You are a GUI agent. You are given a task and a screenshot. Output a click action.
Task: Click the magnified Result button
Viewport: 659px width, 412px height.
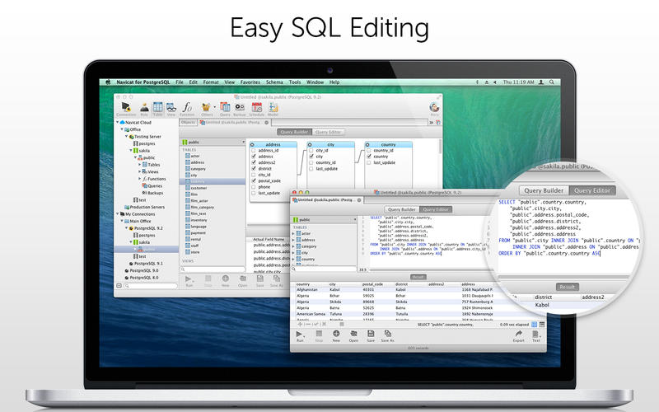pos(565,287)
